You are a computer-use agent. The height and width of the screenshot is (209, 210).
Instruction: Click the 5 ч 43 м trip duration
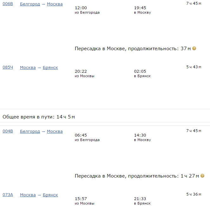point(194,67)
